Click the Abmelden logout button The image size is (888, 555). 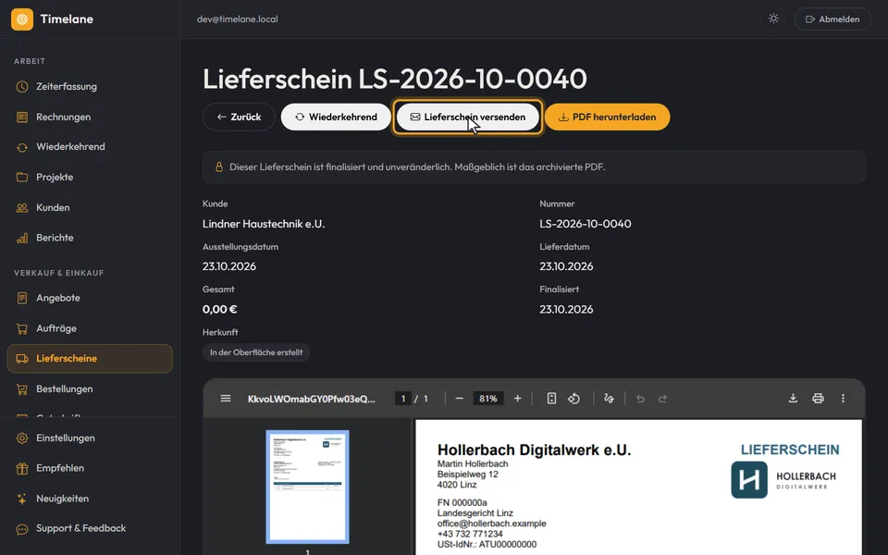click(832, 18)
